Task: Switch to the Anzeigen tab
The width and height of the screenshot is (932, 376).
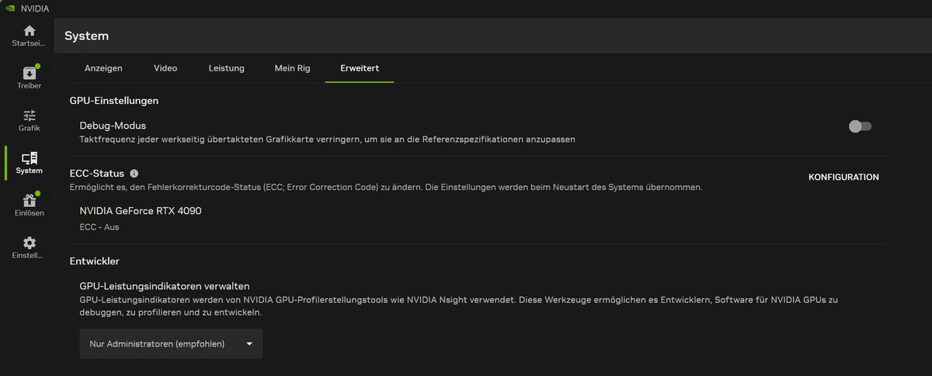Action: coord(103,68)
